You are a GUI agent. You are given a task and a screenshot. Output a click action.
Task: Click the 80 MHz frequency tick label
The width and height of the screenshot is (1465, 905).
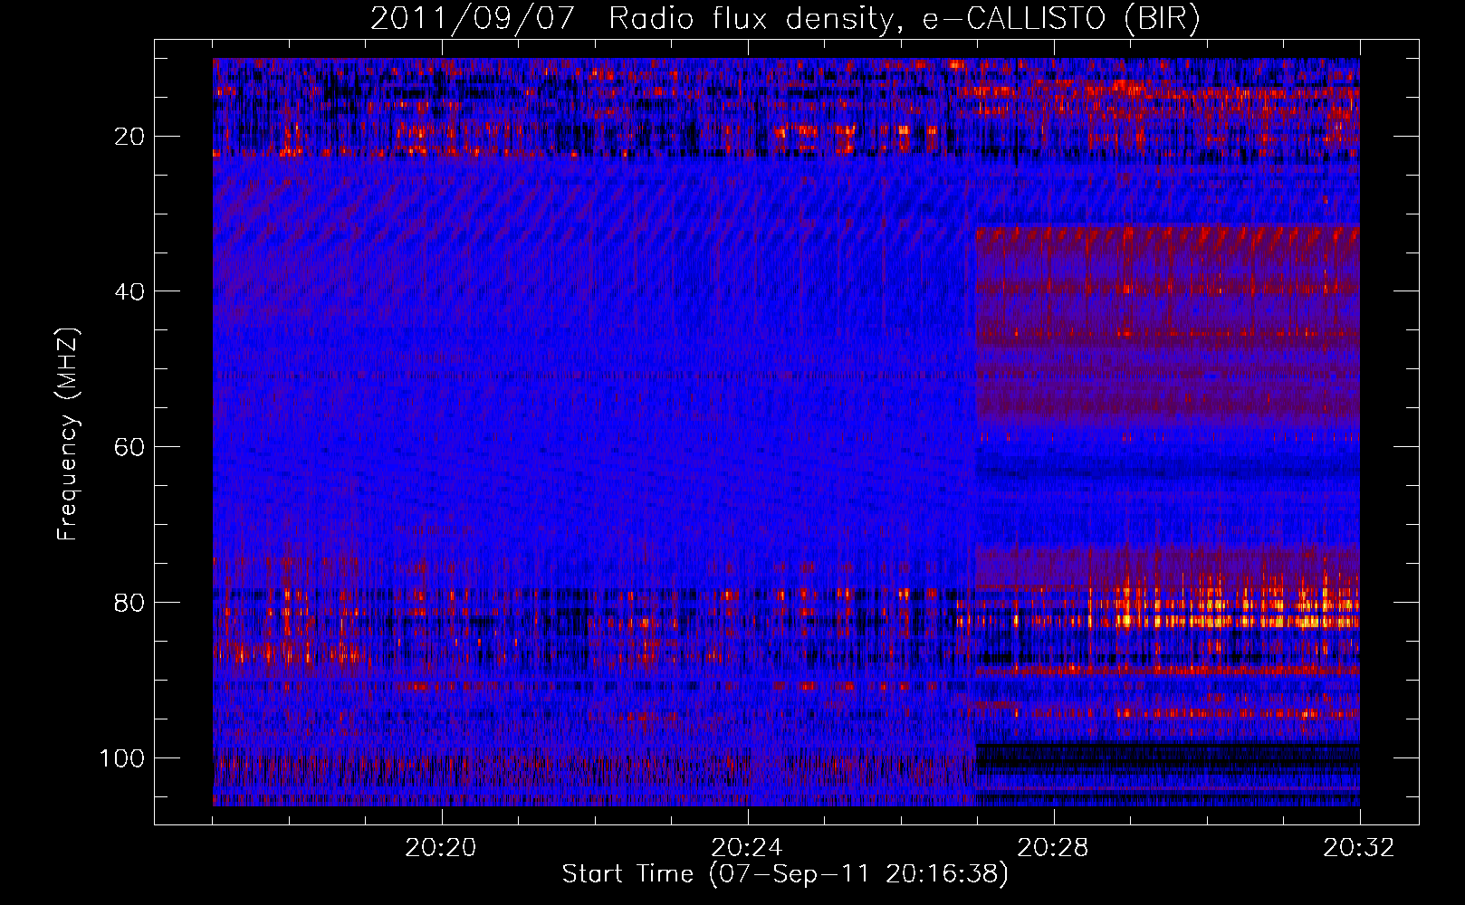pos(130,603)
